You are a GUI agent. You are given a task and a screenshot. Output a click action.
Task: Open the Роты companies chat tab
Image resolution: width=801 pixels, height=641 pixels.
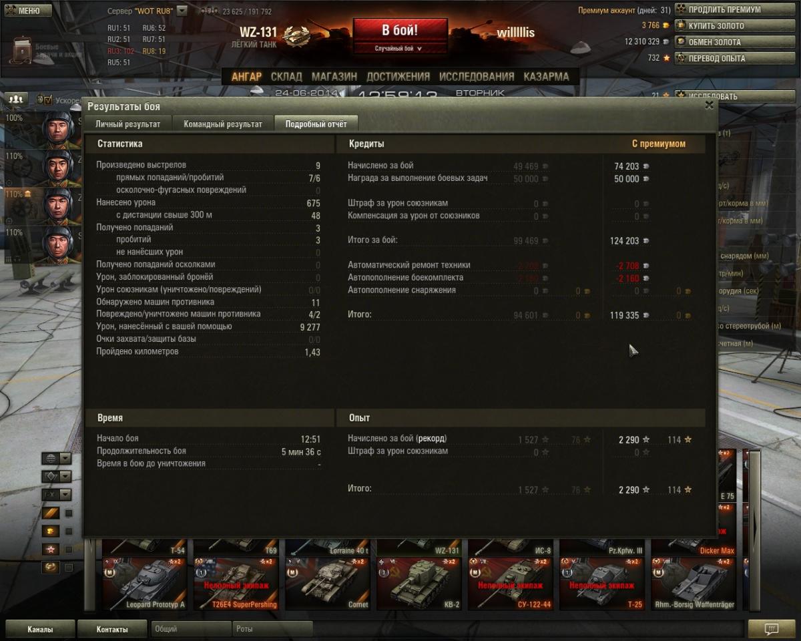pos(272,629)
